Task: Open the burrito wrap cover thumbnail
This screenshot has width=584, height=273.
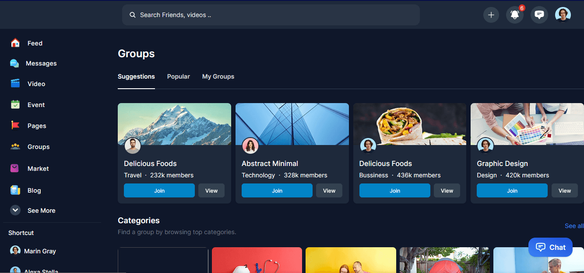Action: [410, 124]
